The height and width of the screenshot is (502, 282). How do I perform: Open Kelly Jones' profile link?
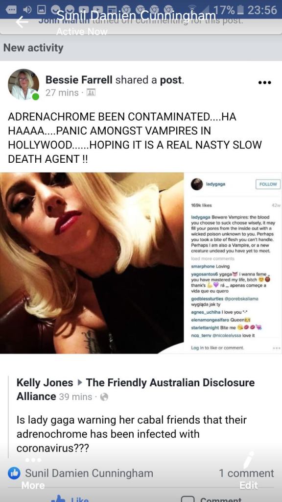point(45,382)
